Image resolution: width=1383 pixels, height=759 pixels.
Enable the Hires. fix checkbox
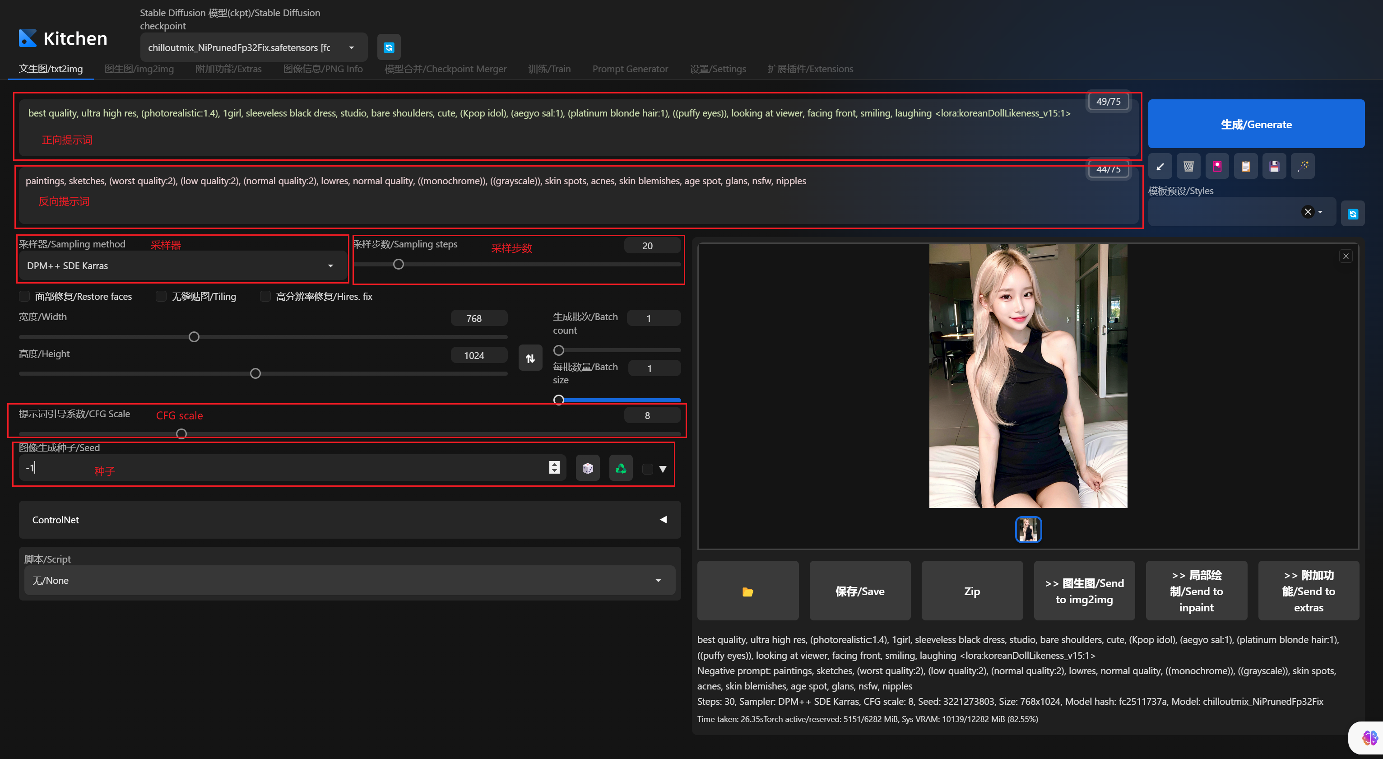[265, 296]
